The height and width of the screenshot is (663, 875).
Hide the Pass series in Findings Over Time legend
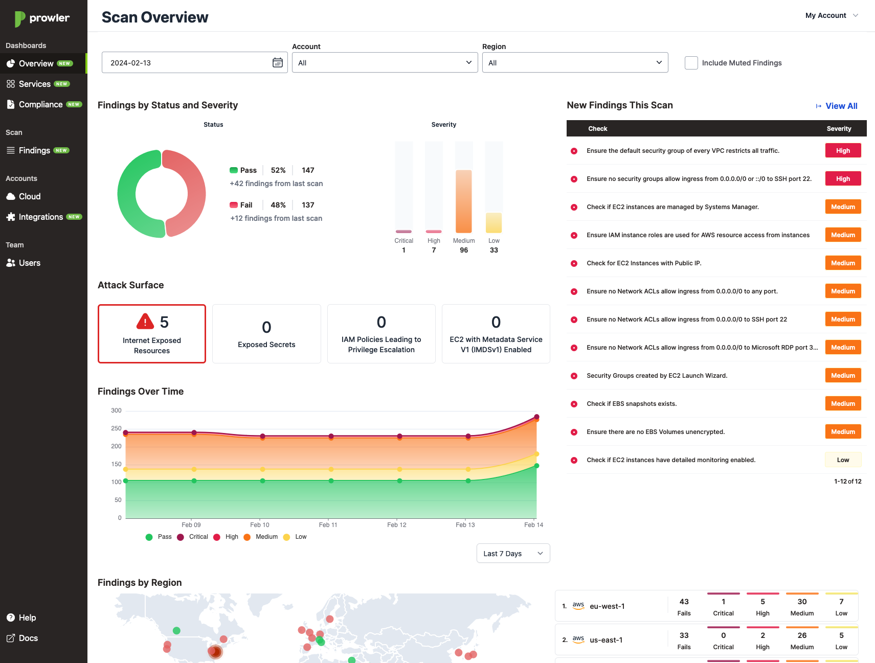tap(159, 537)
